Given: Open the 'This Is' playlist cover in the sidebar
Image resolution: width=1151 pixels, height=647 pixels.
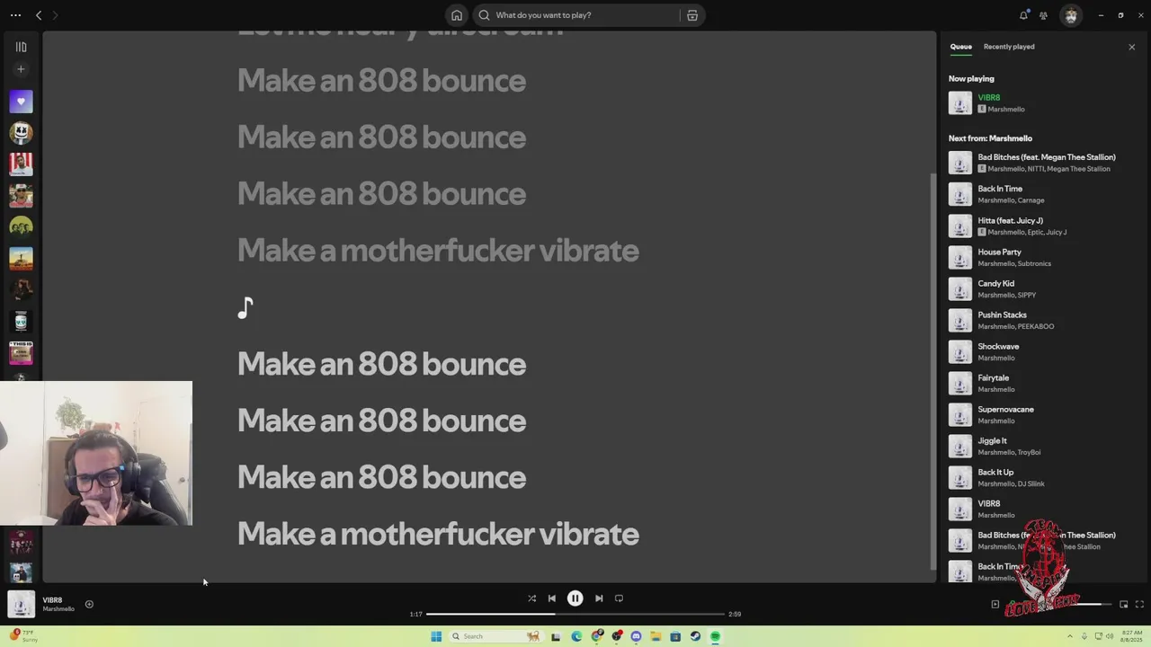Looking at the screenshot, I should [x=21, y=353].
